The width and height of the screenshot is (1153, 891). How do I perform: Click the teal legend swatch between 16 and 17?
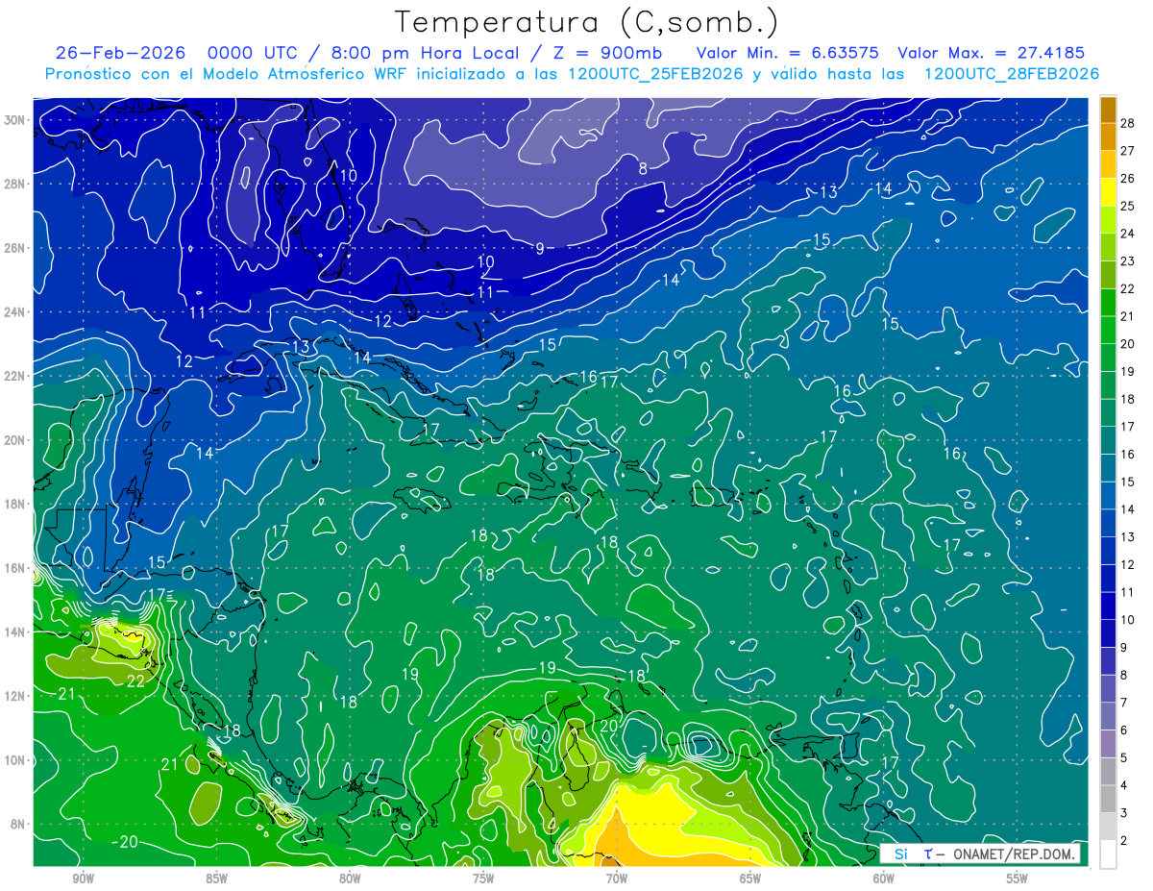coord(1108,440)
